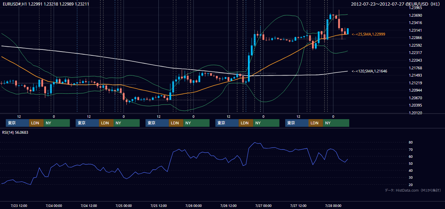The height and width of the screenshot is (209, 445).
Task: Click the 7/25 12:00 time label
Action: point(158,206)
